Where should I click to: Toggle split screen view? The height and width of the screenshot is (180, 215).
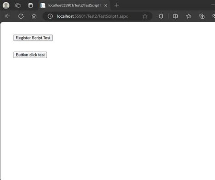(x=175, y=16)
